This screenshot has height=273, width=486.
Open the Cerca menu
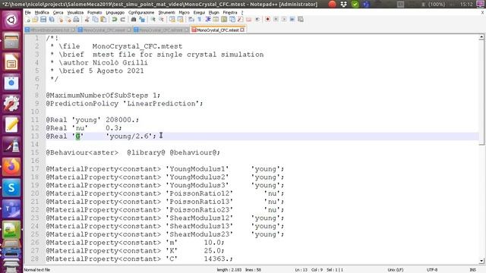coord(58,12)
